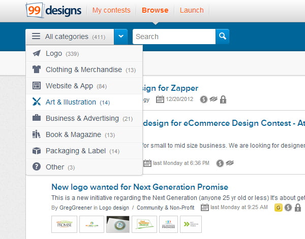305x239 pixels.
Task: Open the Zapper contest title link
Action: 170,88
